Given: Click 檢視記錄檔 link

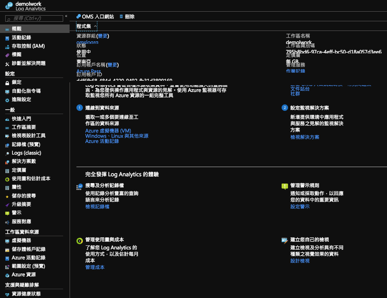Looking at the screenshot, I should [x=97, y=206].
